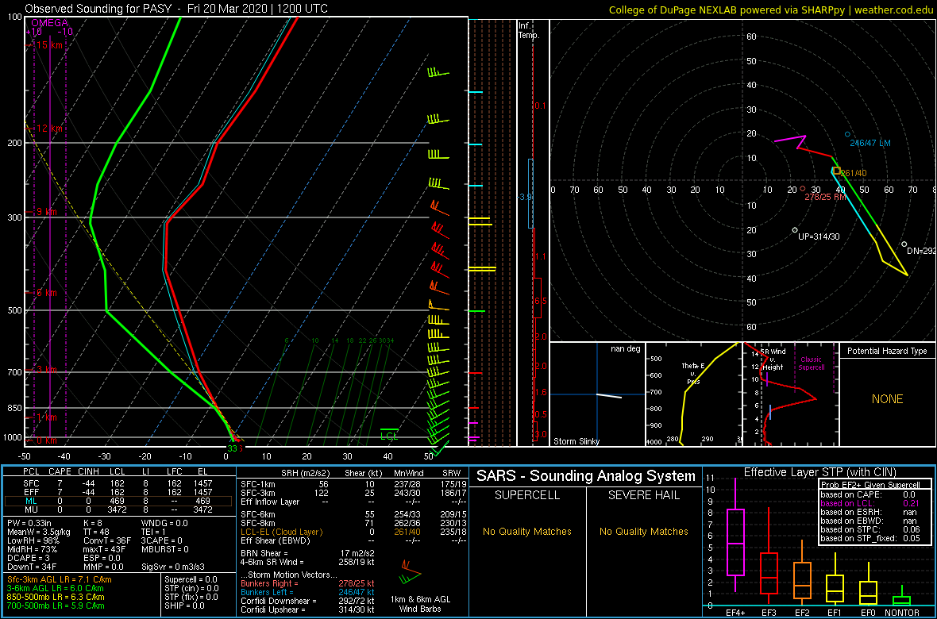Screen dimensions: 937x619
Task: Click the DN=292 Corfidi downshear marker
Action: tap(904, 244)
